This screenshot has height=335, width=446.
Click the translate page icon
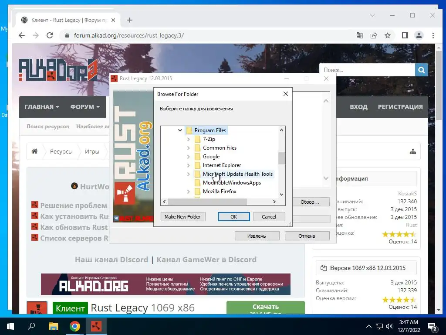point(360,35)
